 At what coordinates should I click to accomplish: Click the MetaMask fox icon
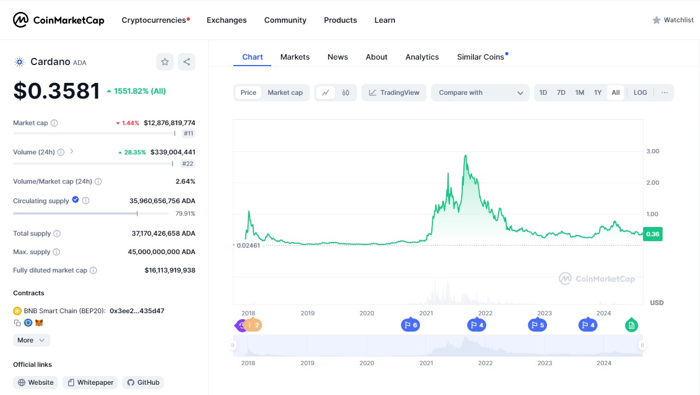tap(39, 323)
